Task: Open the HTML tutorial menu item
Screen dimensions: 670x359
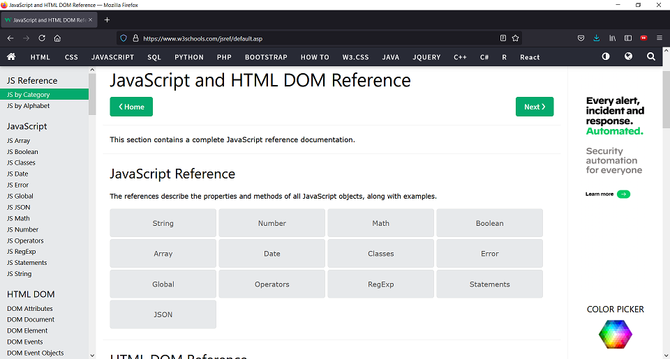Action: tap(40, 57)
